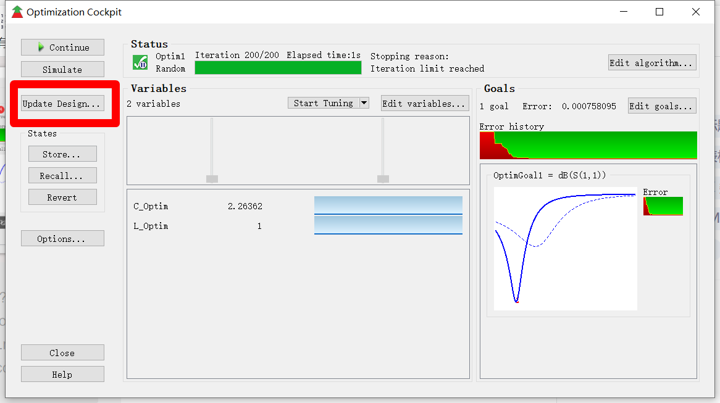Viewport: 720px width, 403px height.
Task: Select the L_Optim variable row
Action: coord(298,226)
